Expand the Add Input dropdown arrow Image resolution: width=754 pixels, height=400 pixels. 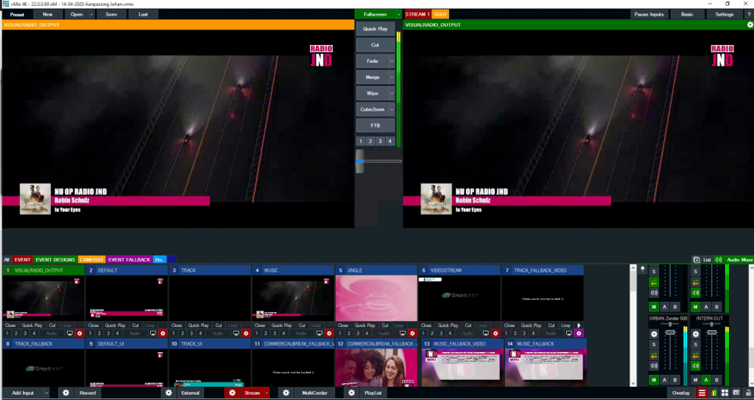pos(46,393)
